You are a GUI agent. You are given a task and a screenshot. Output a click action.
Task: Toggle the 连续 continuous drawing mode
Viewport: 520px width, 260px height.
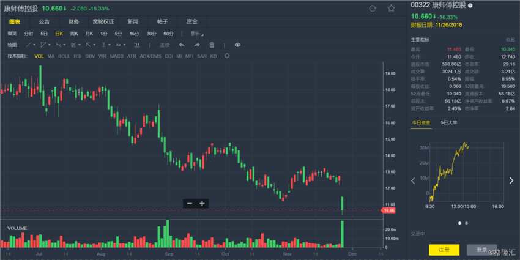(165, 45)
